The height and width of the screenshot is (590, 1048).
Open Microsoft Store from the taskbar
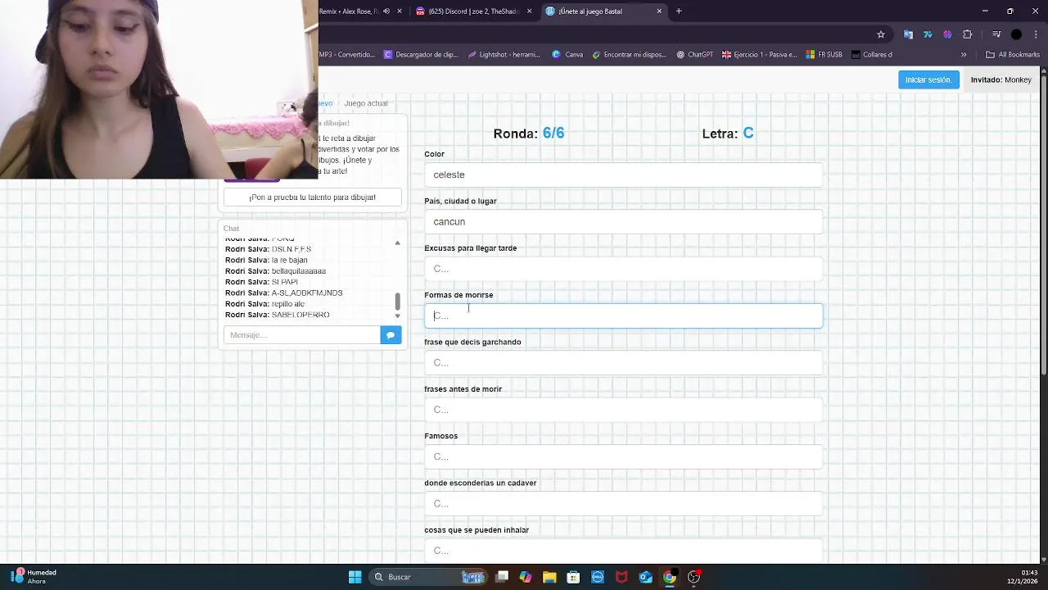pyautogui.click(x=573, y=577)
